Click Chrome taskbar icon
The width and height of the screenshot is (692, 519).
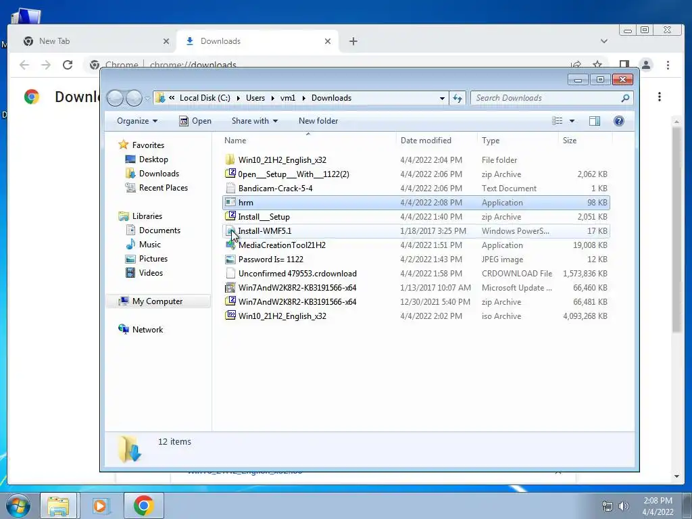[x=143, y=505]
